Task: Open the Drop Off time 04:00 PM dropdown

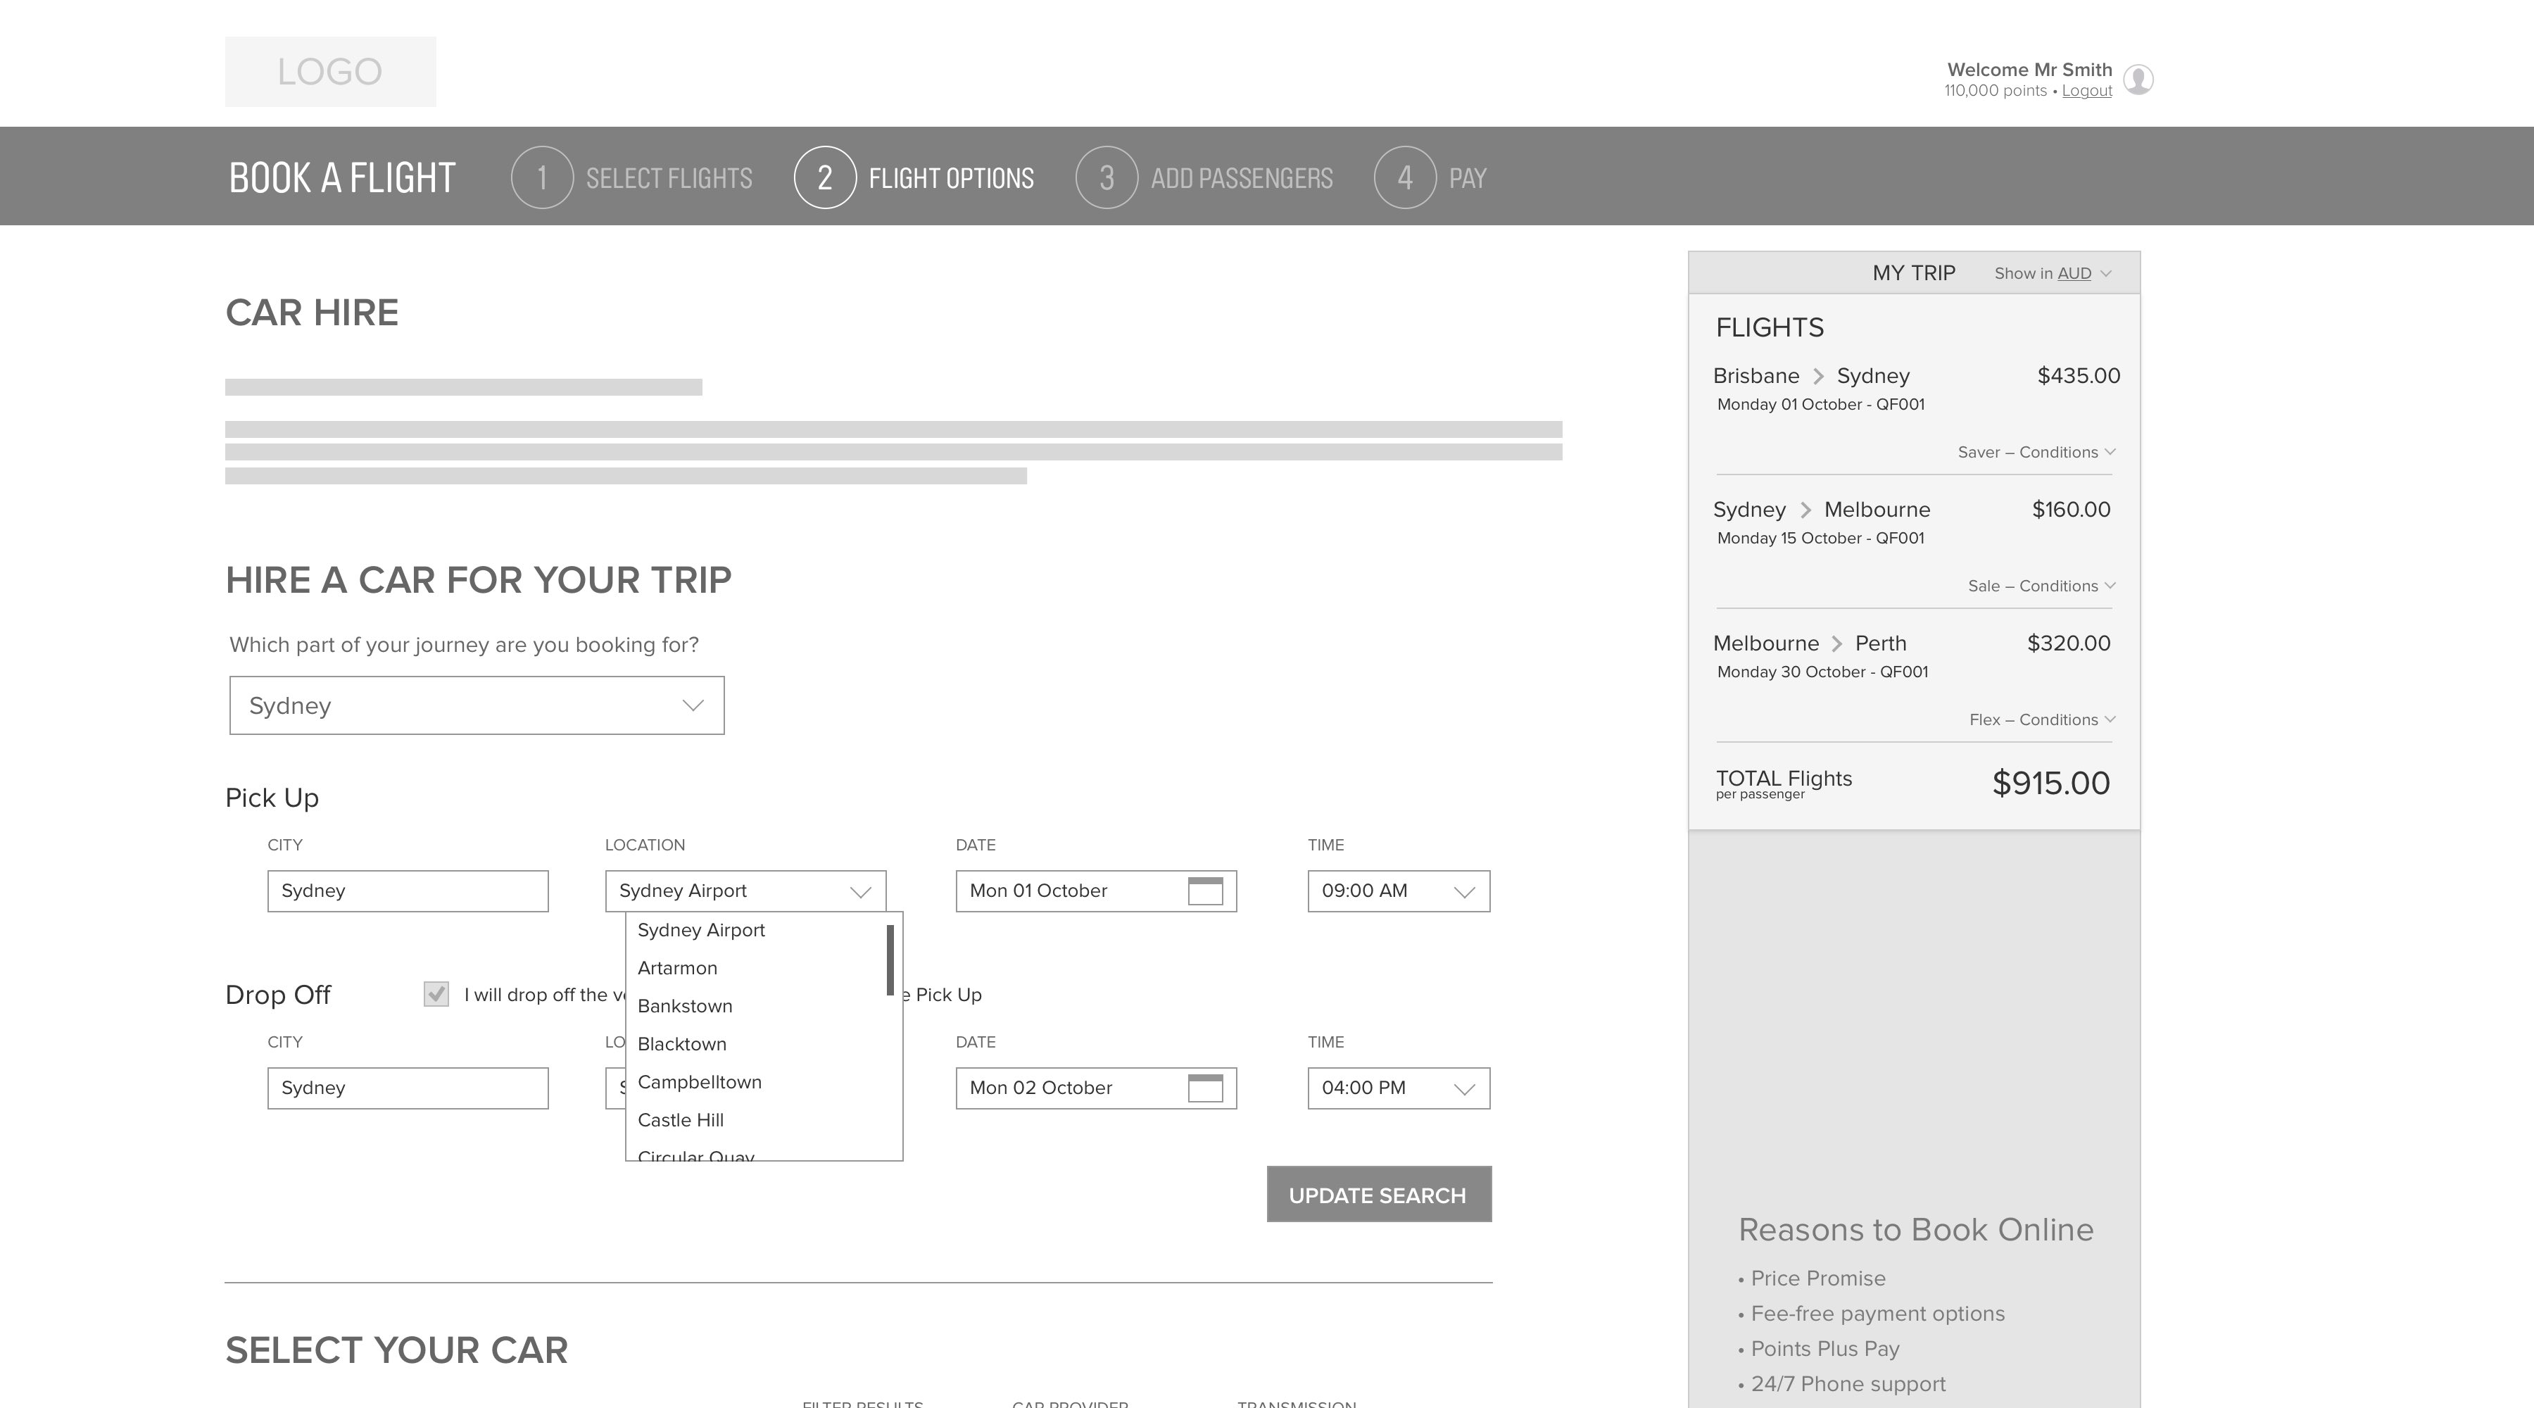Action: 1398,1088
